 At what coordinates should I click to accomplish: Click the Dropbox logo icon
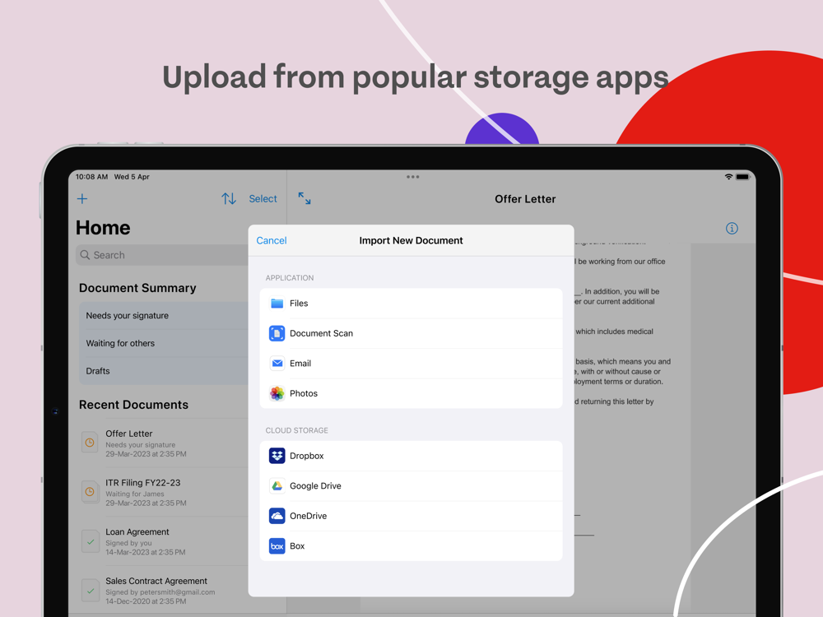[277, 456]
